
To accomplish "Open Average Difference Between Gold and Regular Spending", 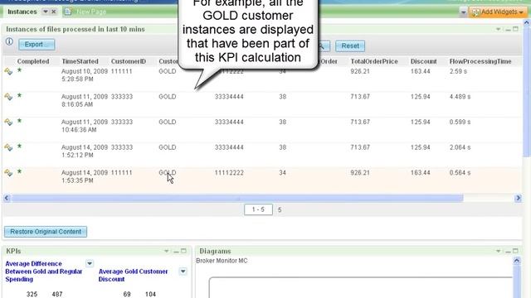I will pyautogui.click(x=44, y=272).
